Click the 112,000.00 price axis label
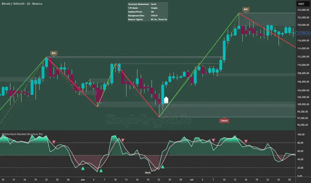The image size is (311, 183). tap(303, 57)
